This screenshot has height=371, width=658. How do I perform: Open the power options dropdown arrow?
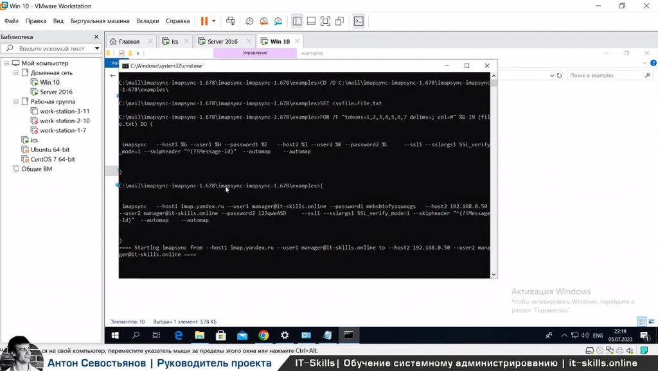tap(213, 21)
